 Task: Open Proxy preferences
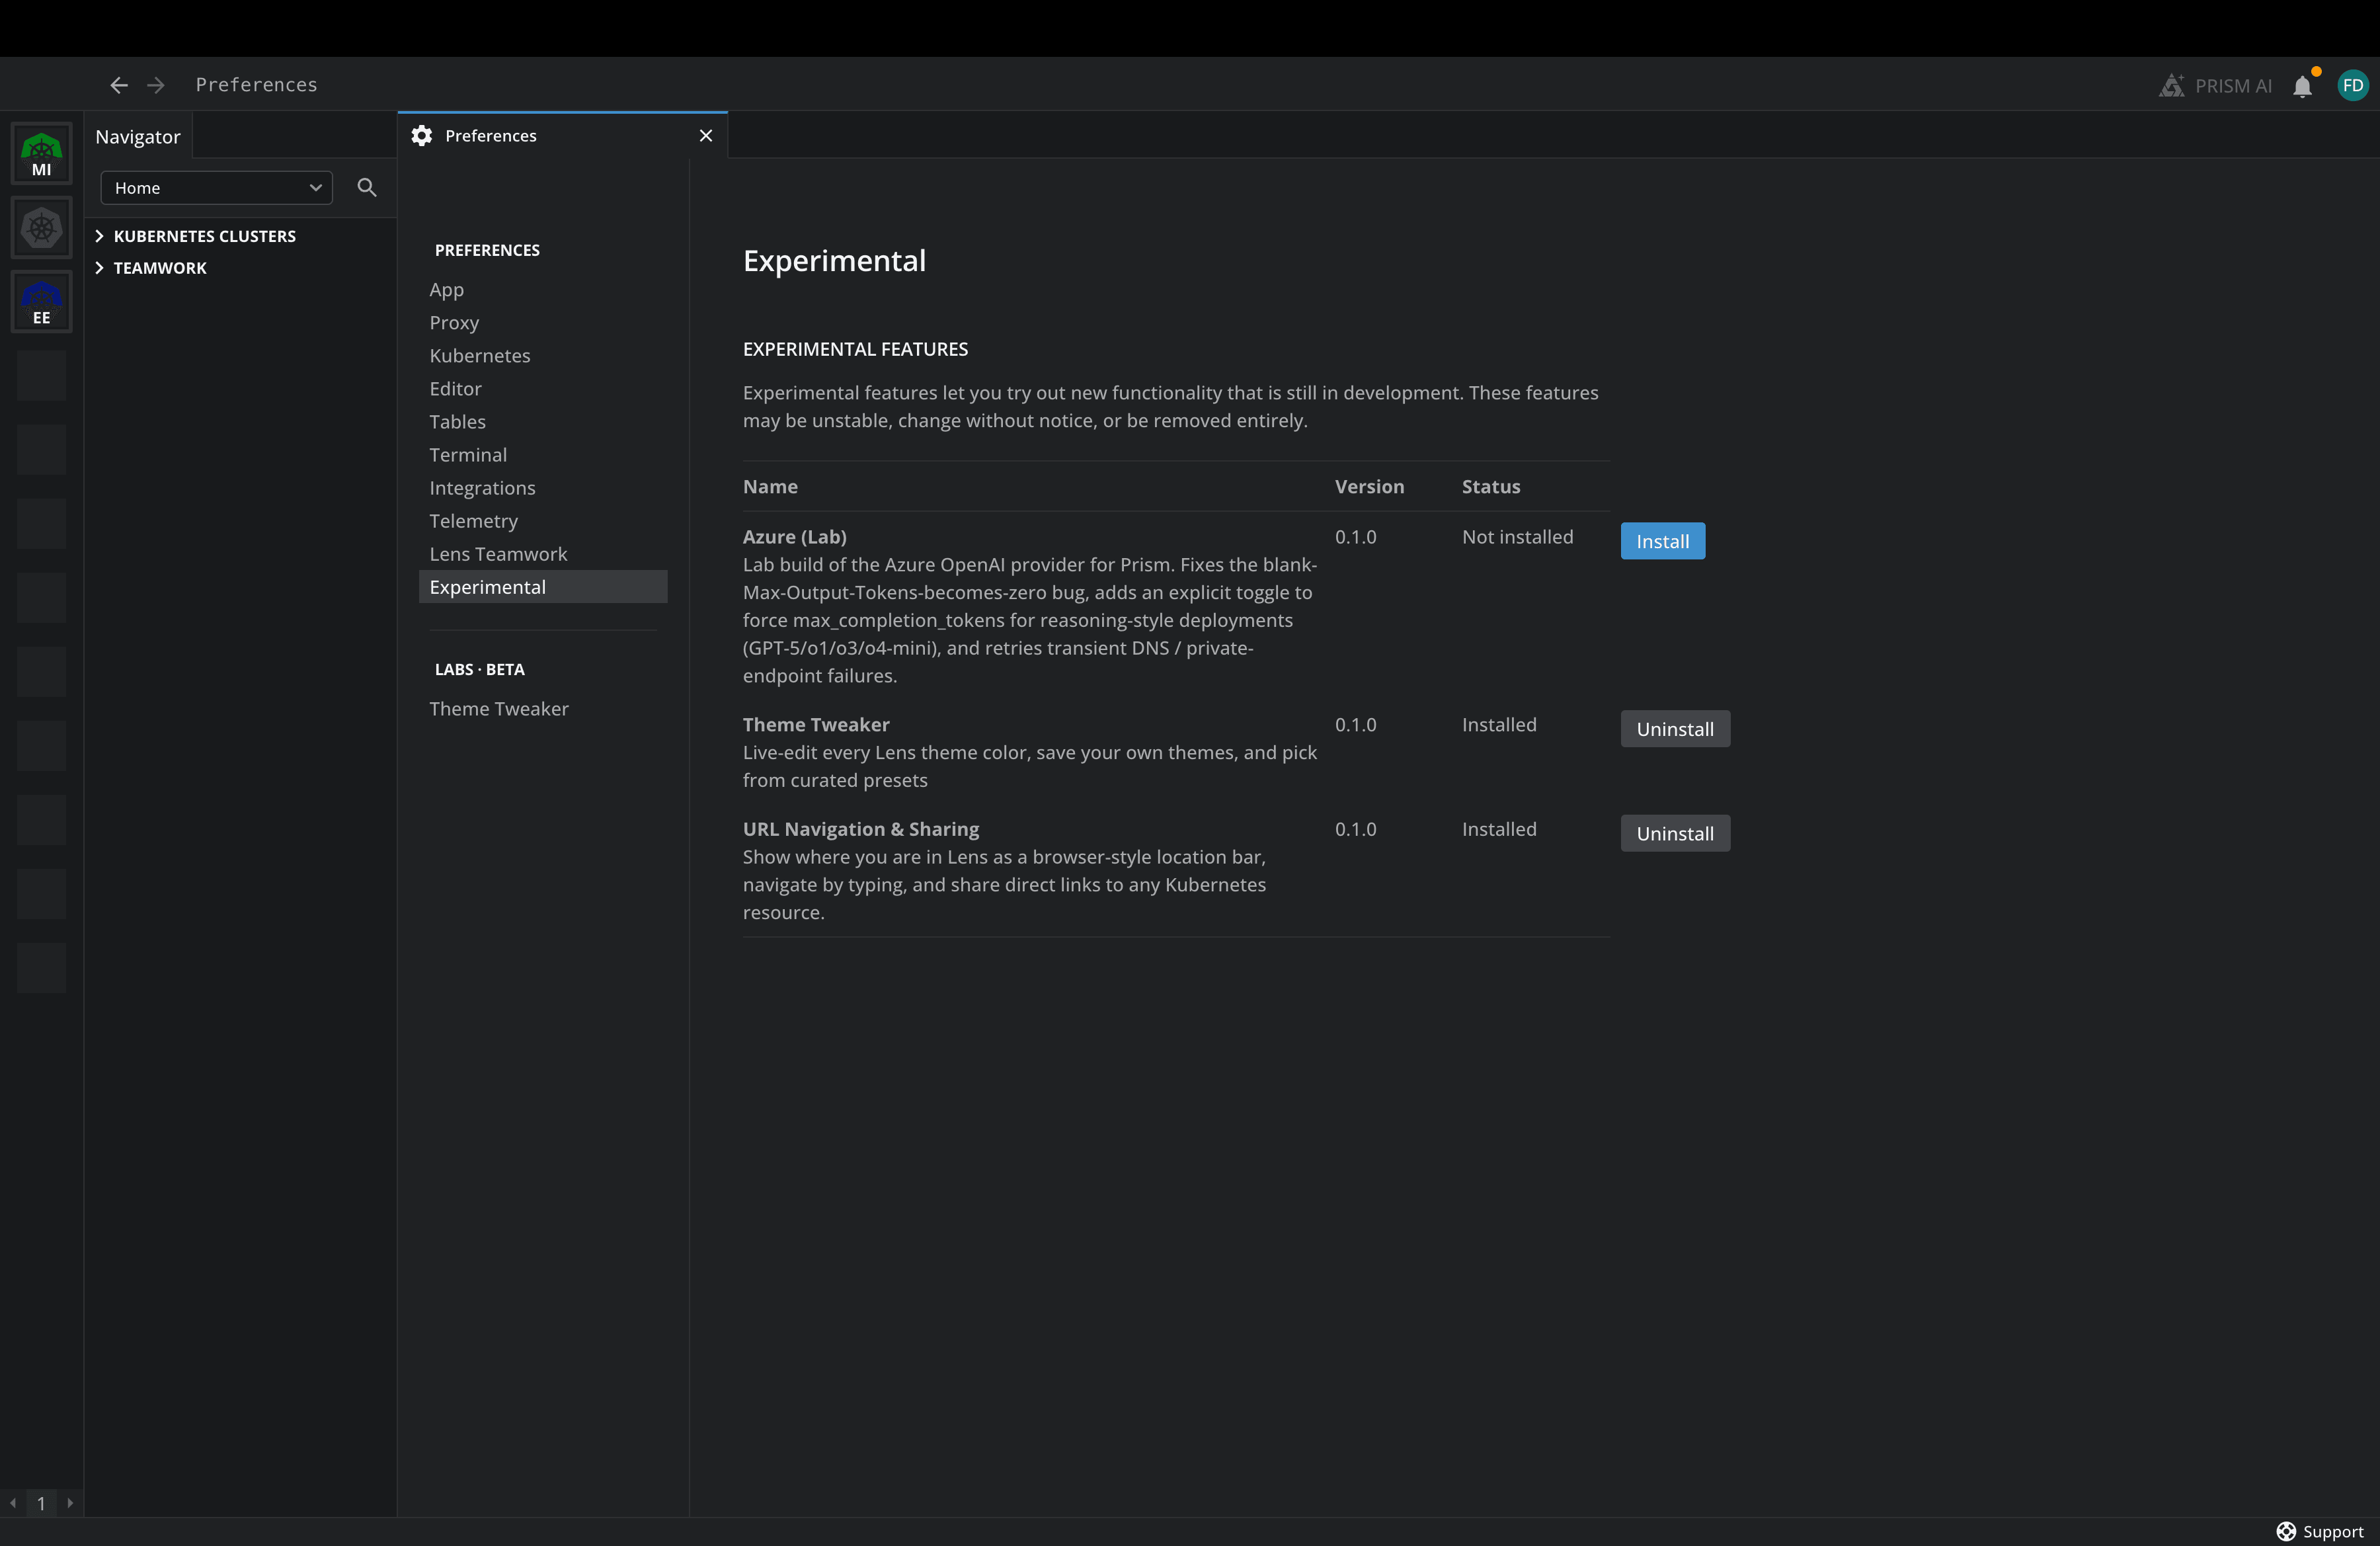click(x=543, y=323)
